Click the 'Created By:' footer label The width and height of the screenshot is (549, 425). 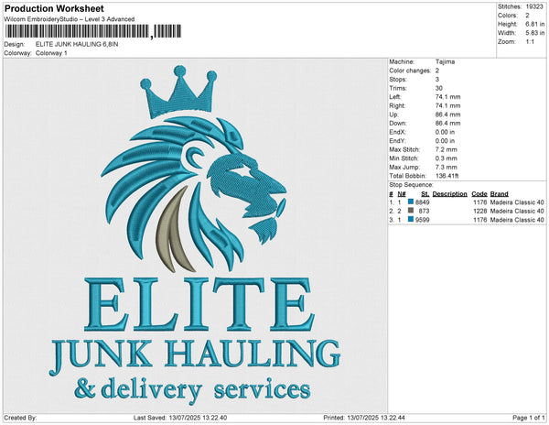20,418
